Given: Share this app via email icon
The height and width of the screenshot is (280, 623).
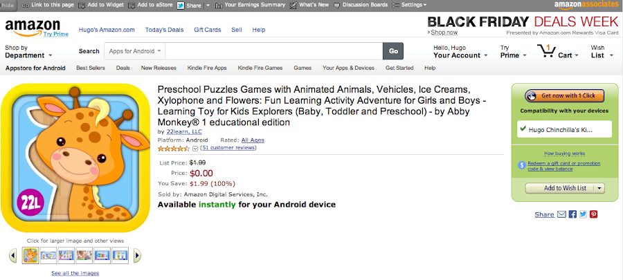Looking at the screenshot, I should tap(561, 215).
